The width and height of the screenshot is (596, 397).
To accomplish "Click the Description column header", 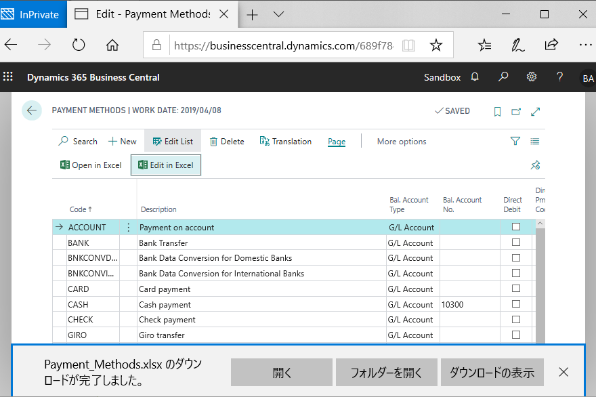I will pos(158,209).
